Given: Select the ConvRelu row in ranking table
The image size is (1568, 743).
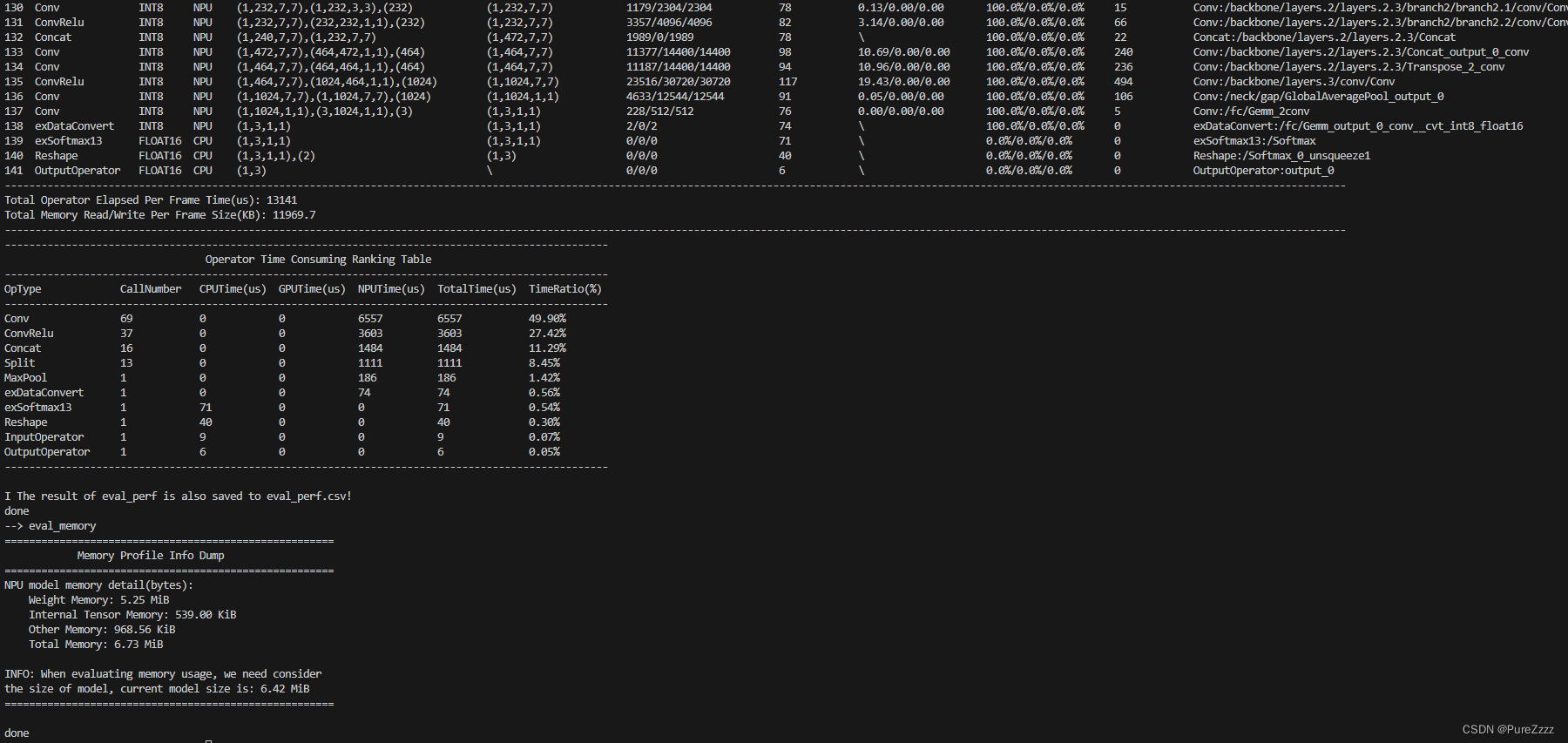Looking at the screenshot, I should pyautogui.click(x=285, y=333).
